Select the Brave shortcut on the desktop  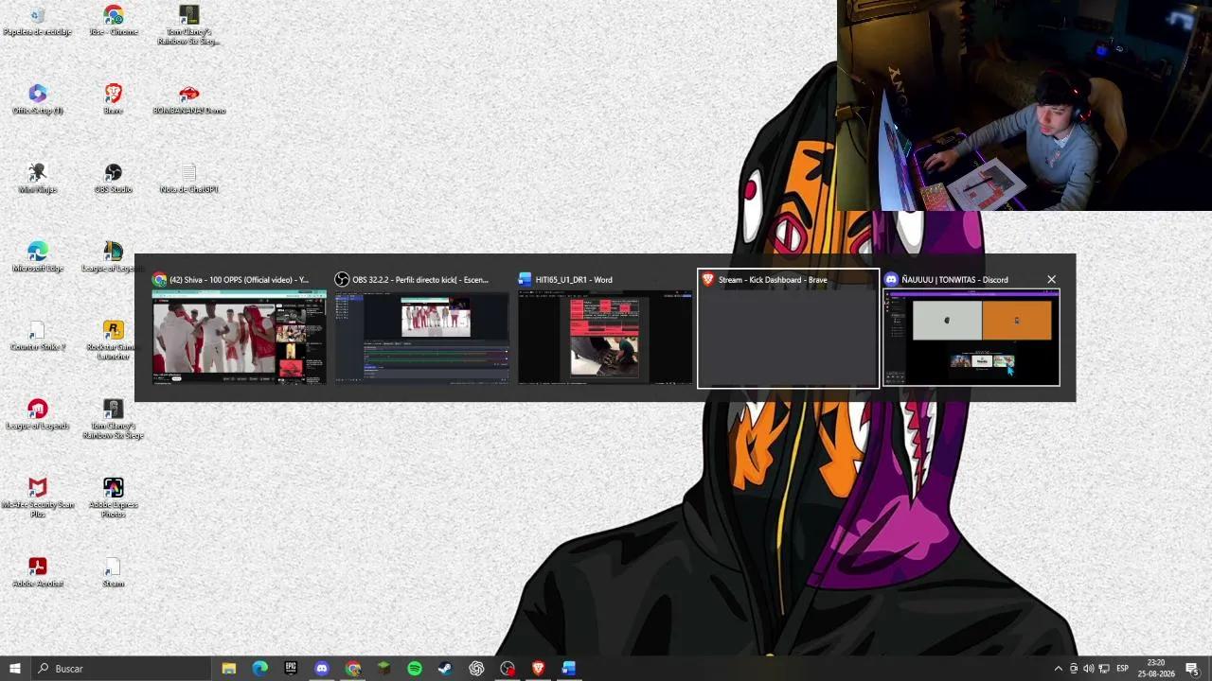(x=114, y=99)
